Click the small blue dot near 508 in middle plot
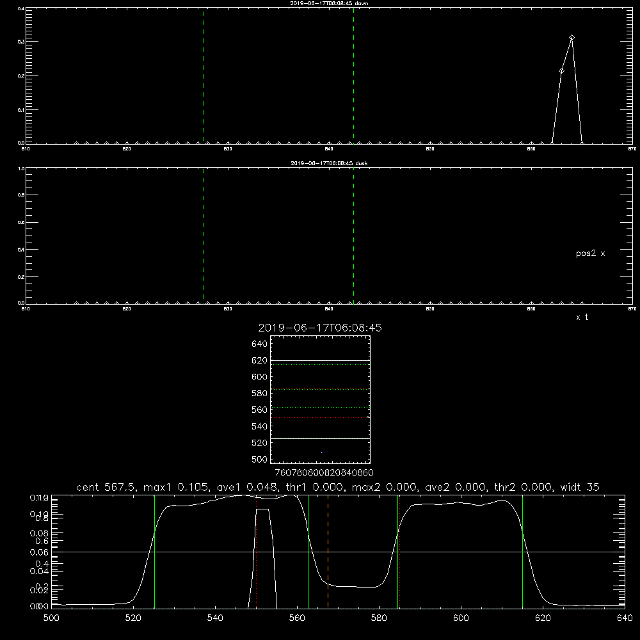Viewport: 640px width, 640px height. point(322,452)
